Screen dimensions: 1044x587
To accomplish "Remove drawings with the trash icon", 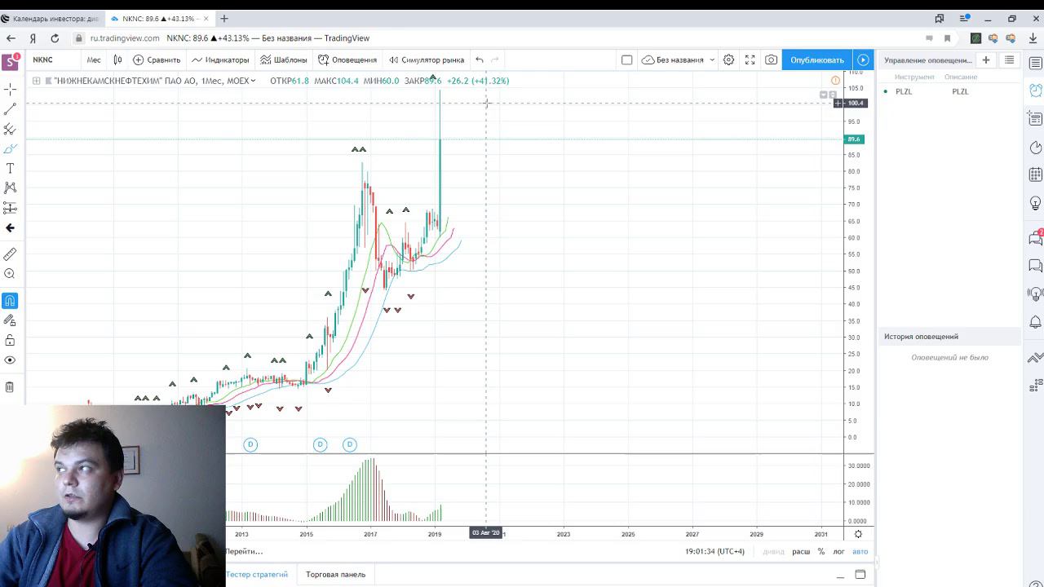I will pos(10,387).
